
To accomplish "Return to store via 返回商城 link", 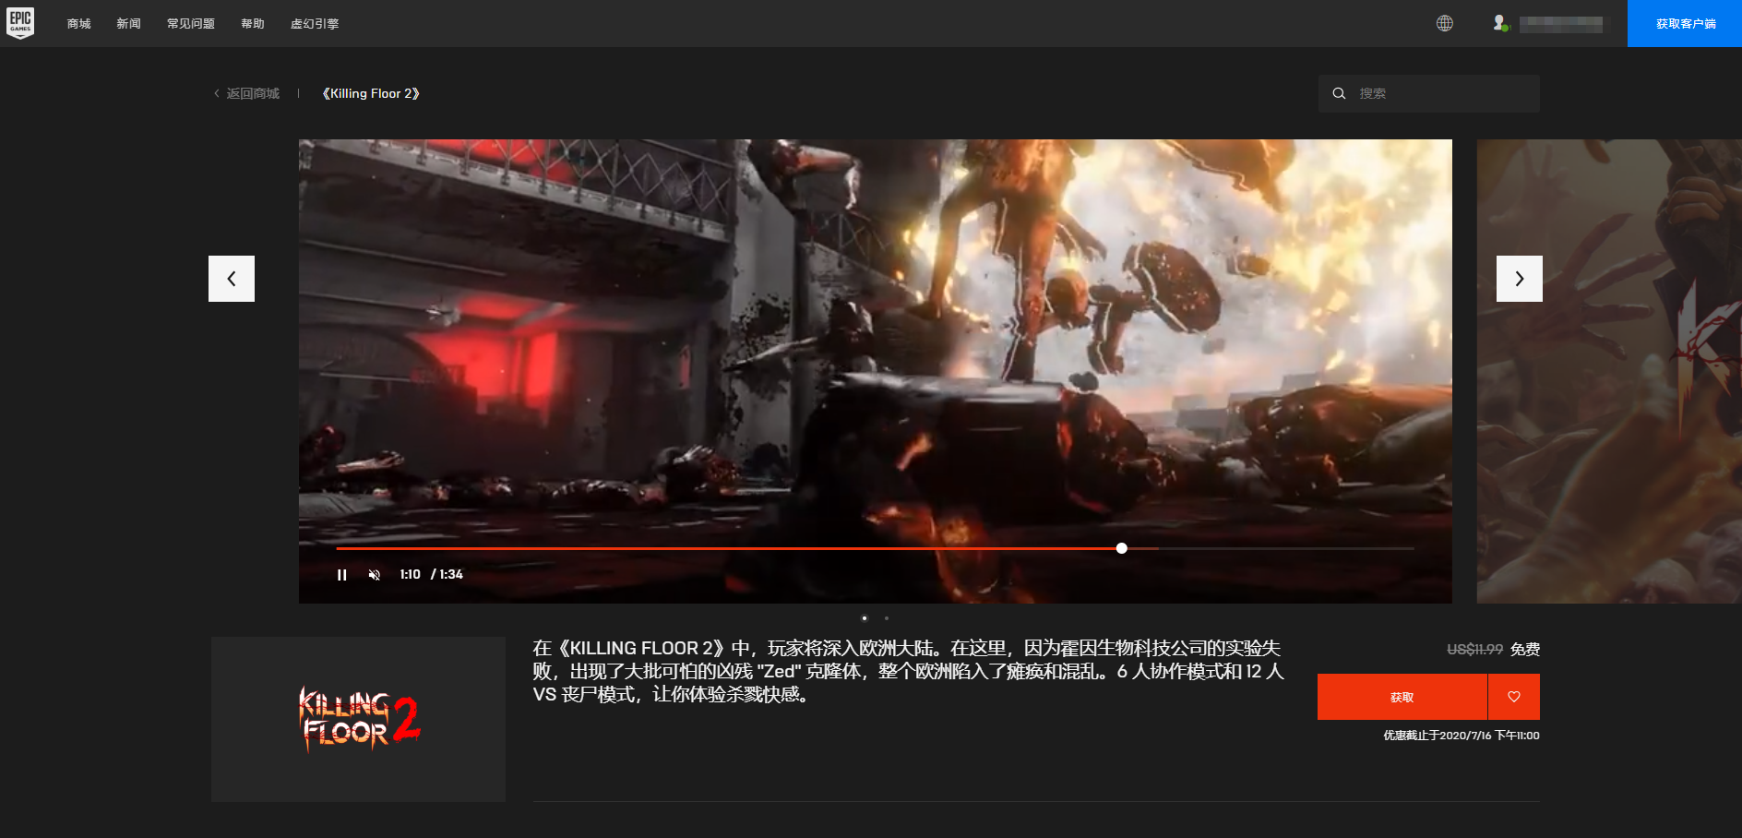I will (247, 93).
